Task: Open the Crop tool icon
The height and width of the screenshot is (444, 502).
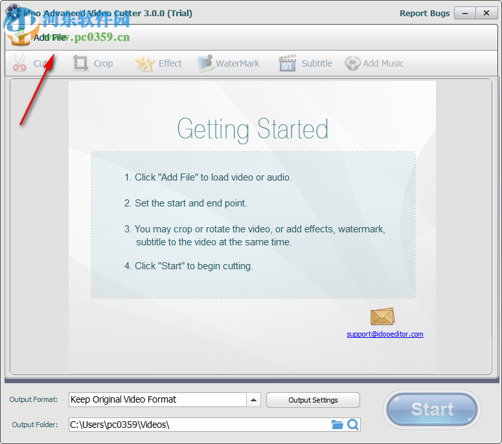Action: [80, 63]
